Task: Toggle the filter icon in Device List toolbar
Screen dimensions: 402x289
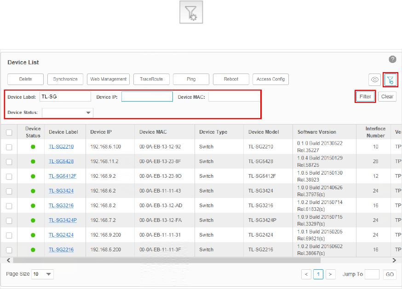Action: (x=391, y=80)
